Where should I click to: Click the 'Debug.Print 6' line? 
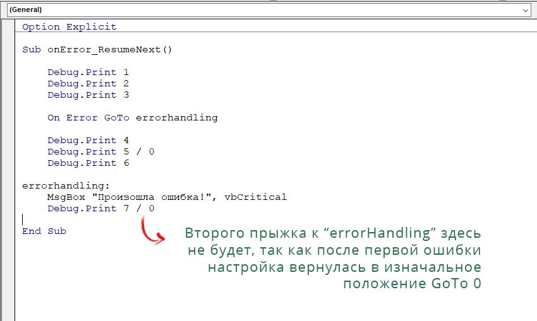tap(88, 163)
